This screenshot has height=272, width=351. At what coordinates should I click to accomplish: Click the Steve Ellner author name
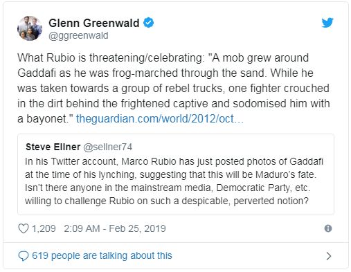pyautogui.click(x=53, y=147)
